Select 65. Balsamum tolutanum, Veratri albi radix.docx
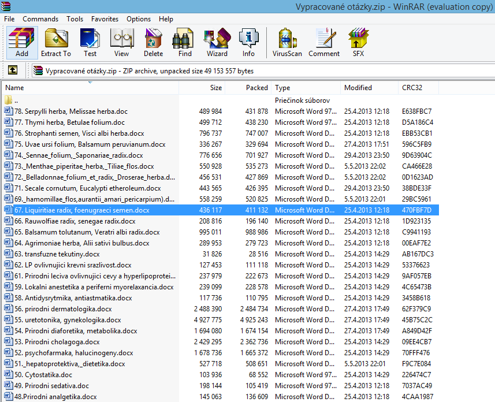The image size is (495, 402). pyautogui.click(x=220, y=232)
